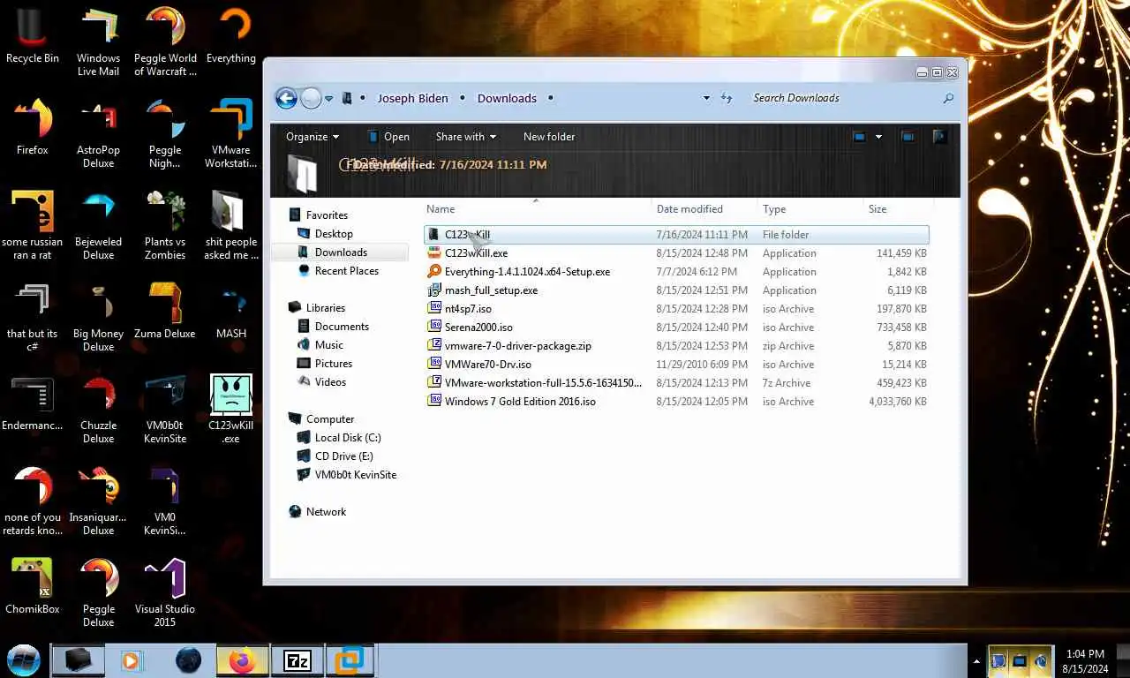The width and height of the screenshot is (1130, 678).
Task: Click the Explorer Forward navigation arrow
Action: point(311,98)
